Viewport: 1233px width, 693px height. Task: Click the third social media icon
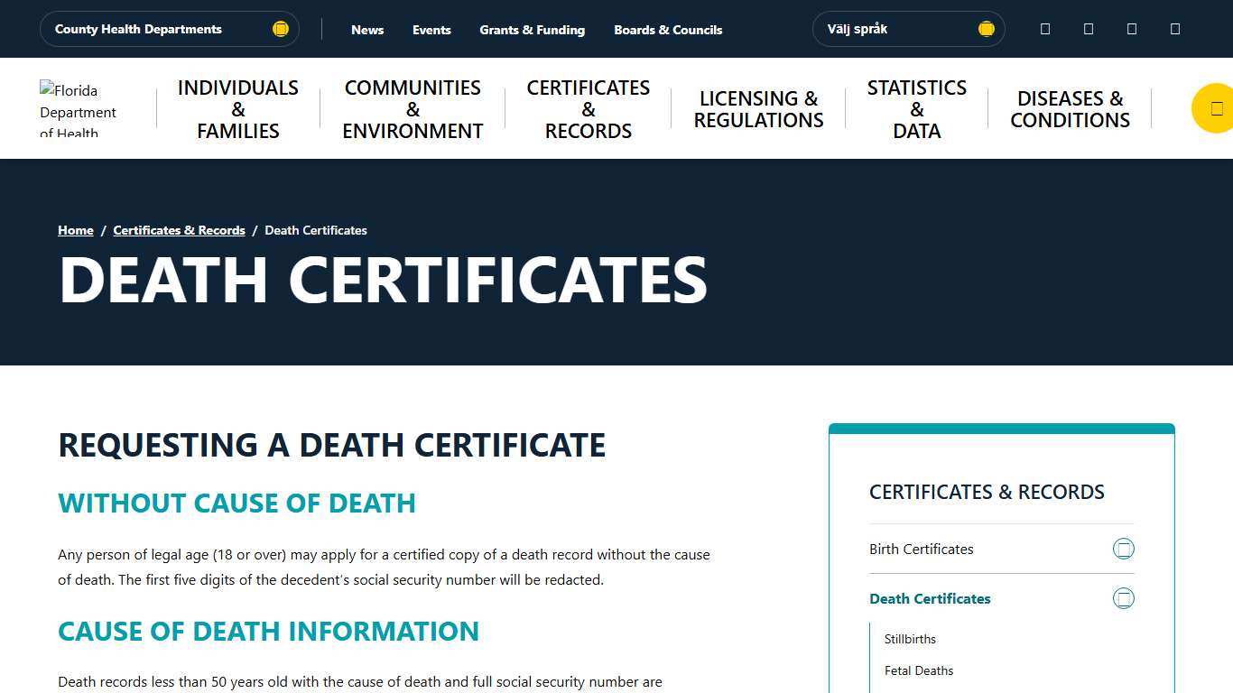coord(1131,29)
